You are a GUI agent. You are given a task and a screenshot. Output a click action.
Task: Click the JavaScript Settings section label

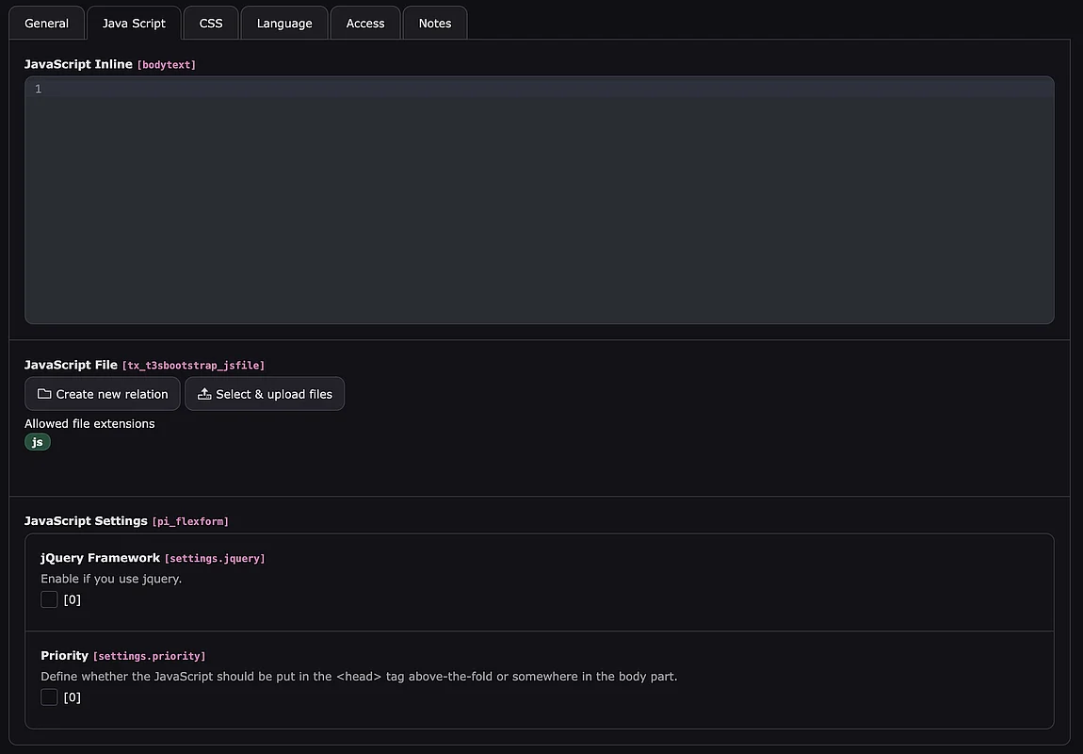tap(86, 520)
